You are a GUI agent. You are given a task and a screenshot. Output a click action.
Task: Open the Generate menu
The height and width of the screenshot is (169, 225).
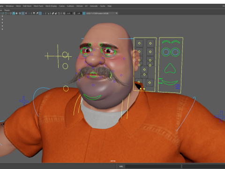coord(94,6)
